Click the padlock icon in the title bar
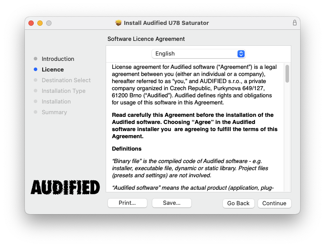The width and height of the screenshot is (325, 247). (x=294, y=23)
